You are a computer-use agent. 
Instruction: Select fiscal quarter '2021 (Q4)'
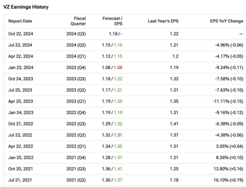point(76,157)
